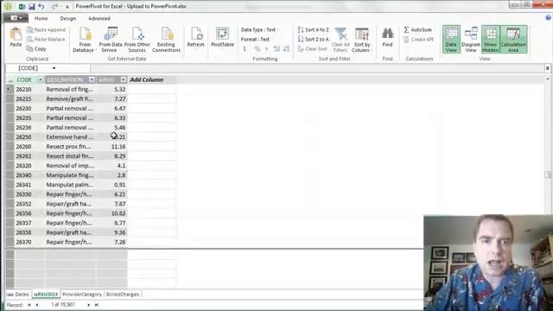This screenshot has height=311, width=553.
Task: Click the select-all corner of the table
Action: click(x=10, y=79)
